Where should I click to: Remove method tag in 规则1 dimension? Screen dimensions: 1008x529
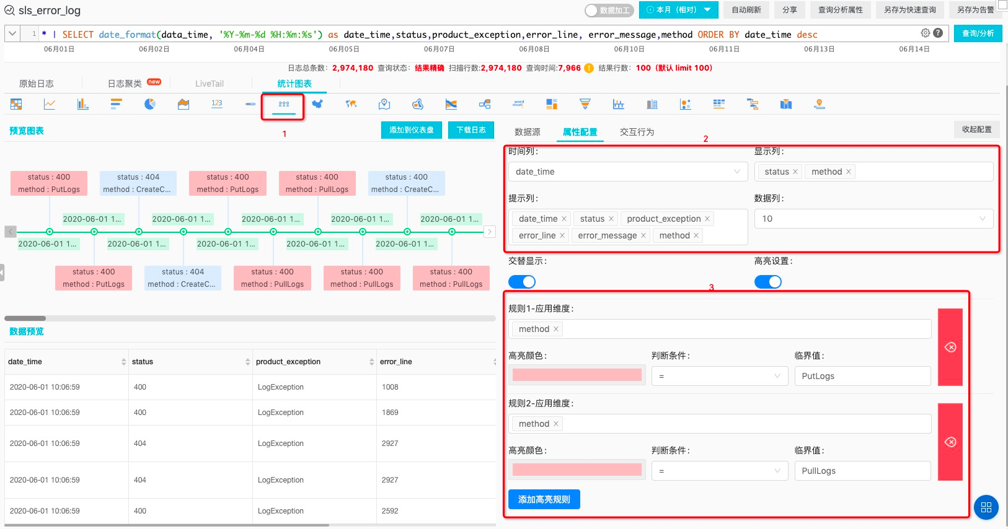[556, 329]
